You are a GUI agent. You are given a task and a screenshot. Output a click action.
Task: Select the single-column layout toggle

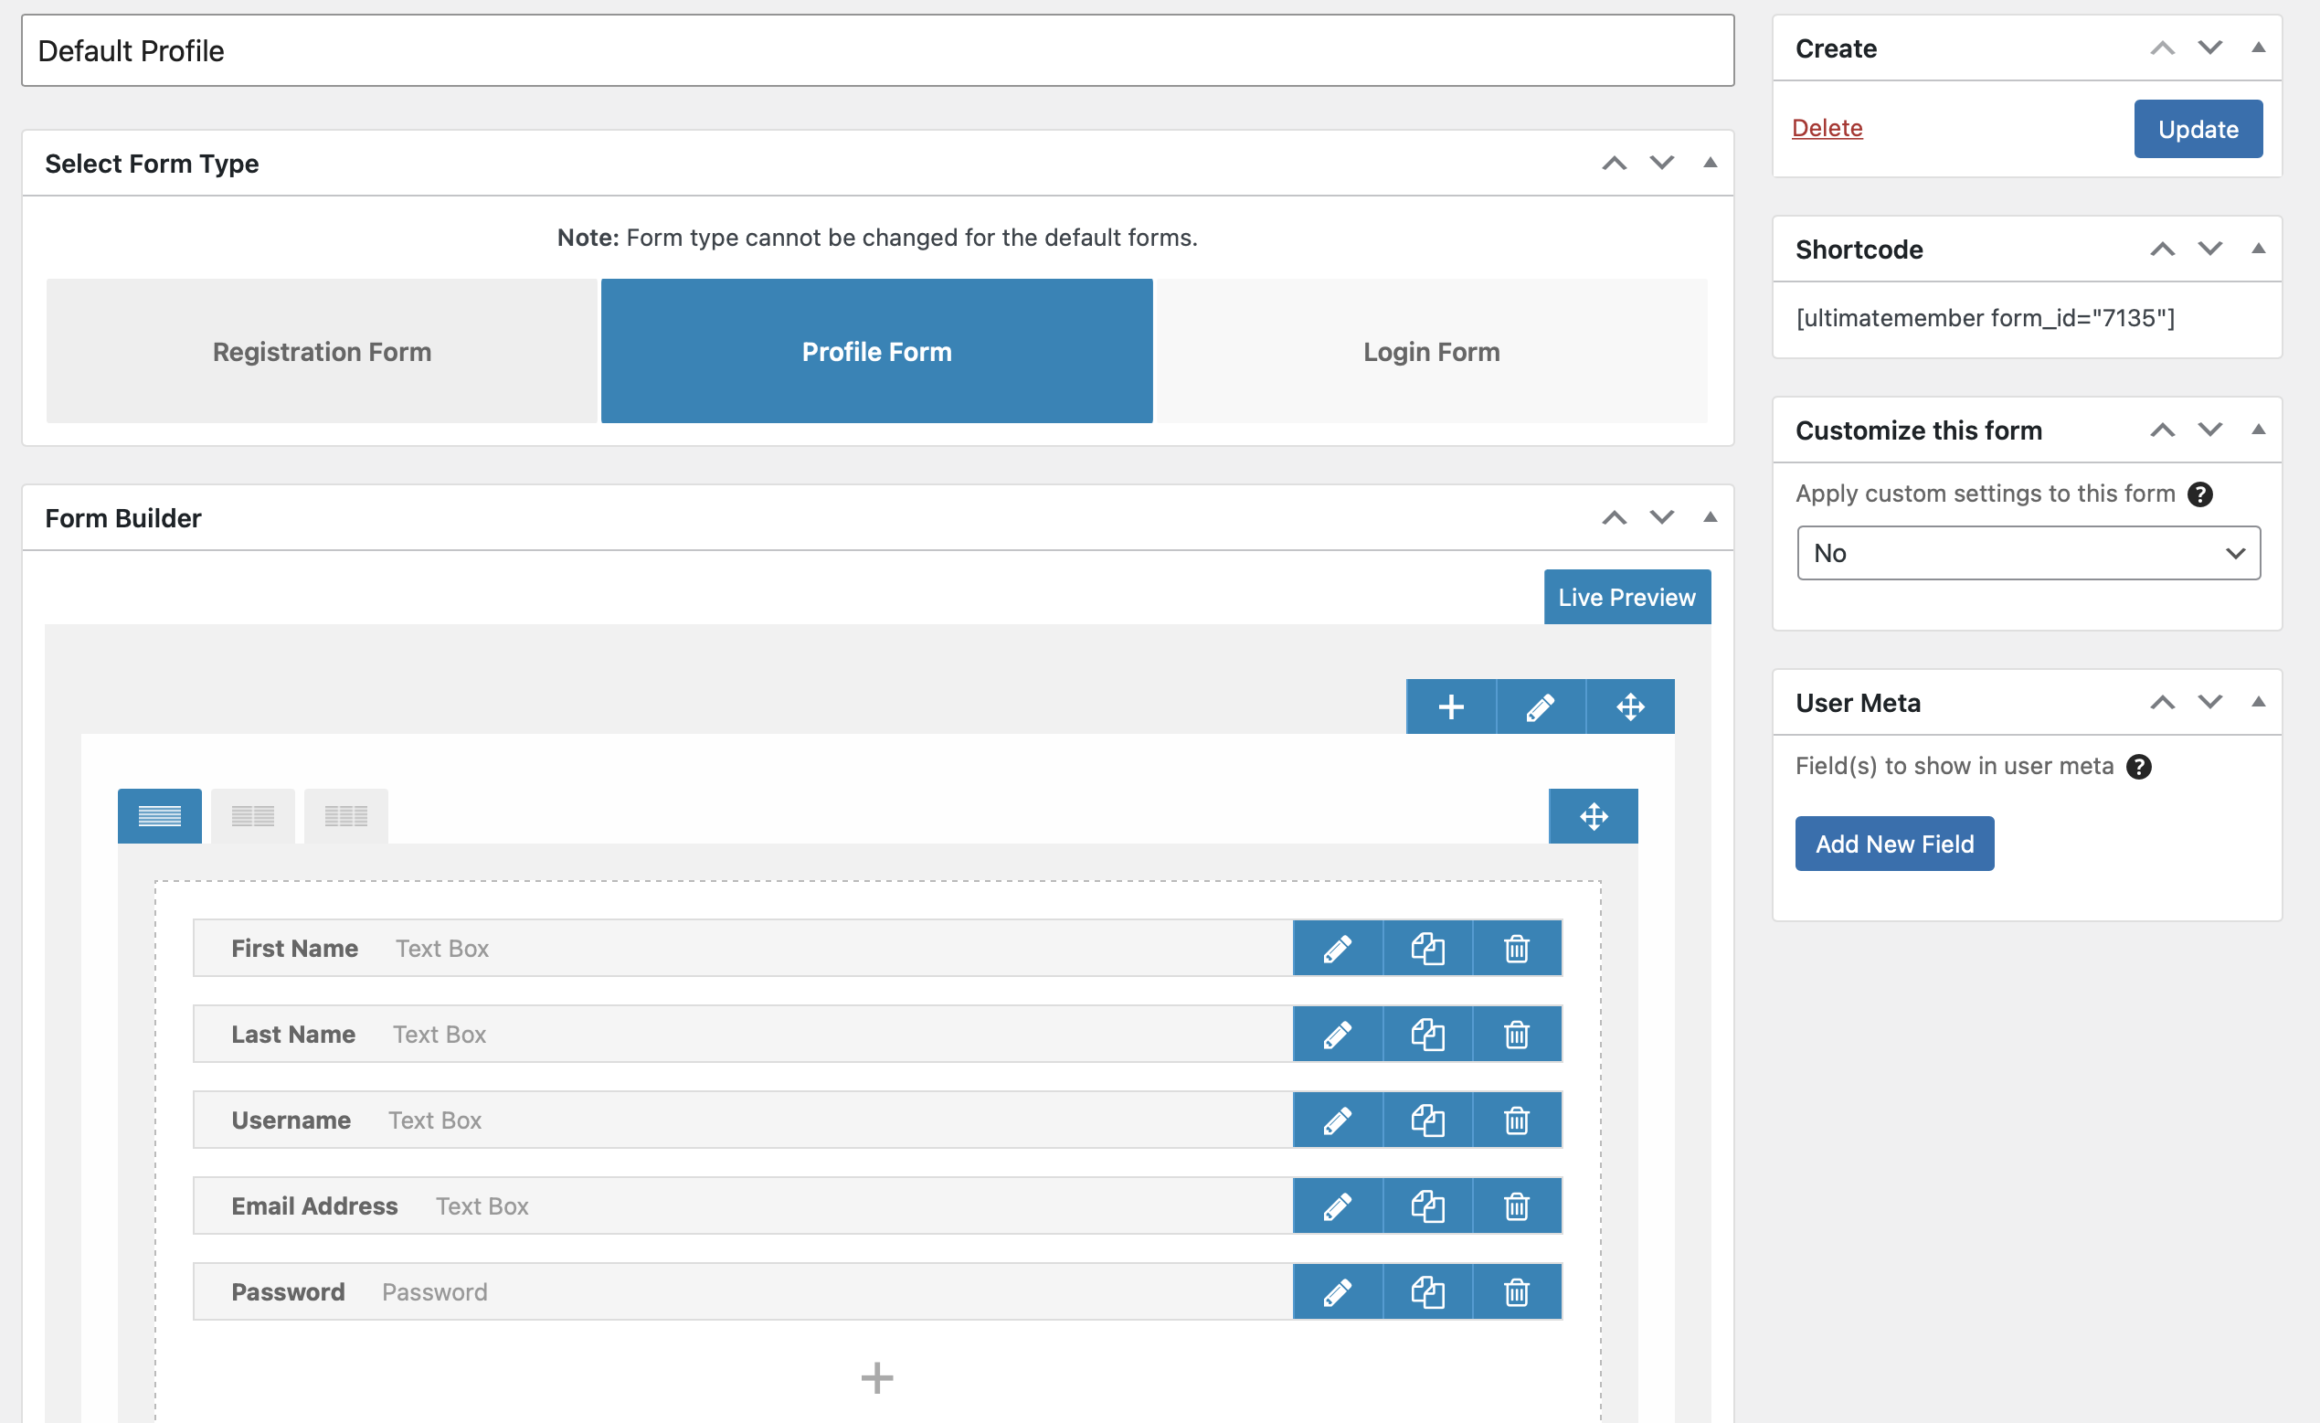[x=159, y=817]
